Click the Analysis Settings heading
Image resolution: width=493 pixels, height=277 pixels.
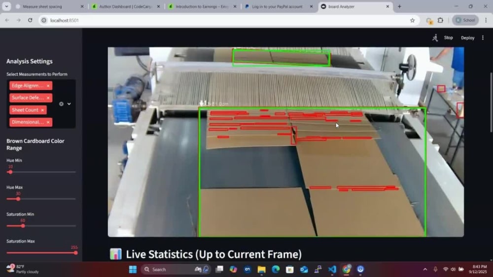[30, 61]
